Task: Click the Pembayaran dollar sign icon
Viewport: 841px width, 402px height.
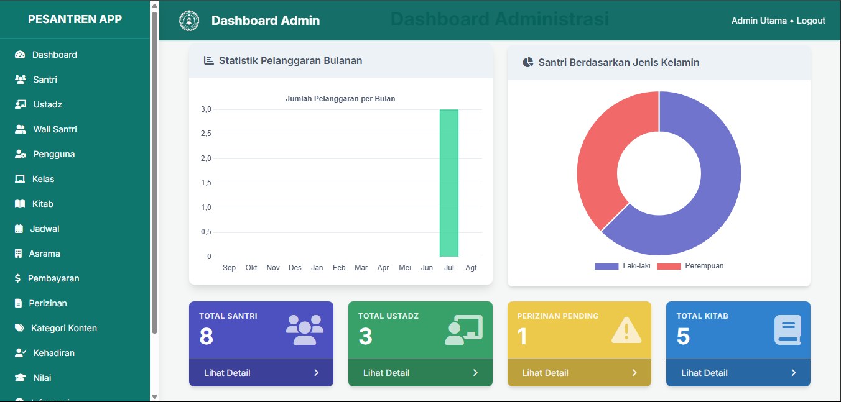Action: click(17, 278)
